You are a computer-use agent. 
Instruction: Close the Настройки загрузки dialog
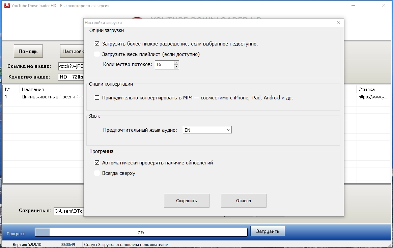339,23
